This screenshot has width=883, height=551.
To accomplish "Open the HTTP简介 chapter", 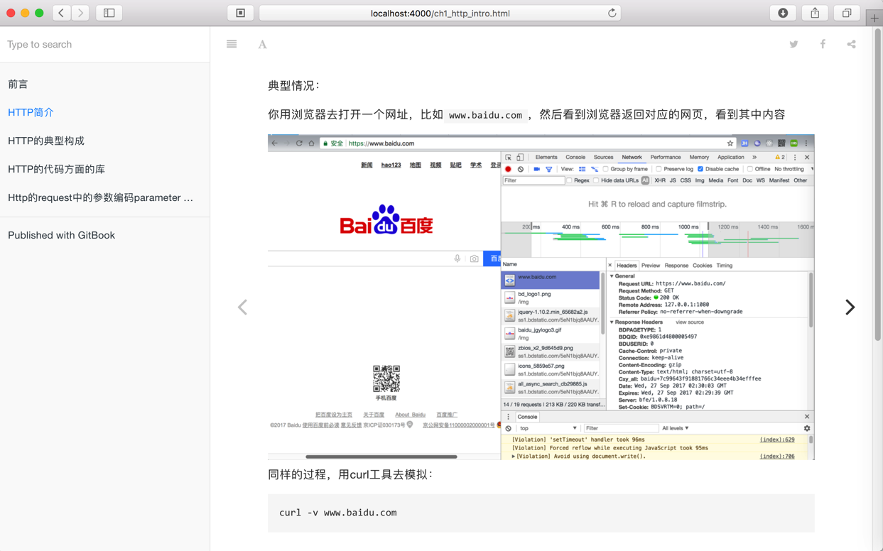I will point(104,112).
